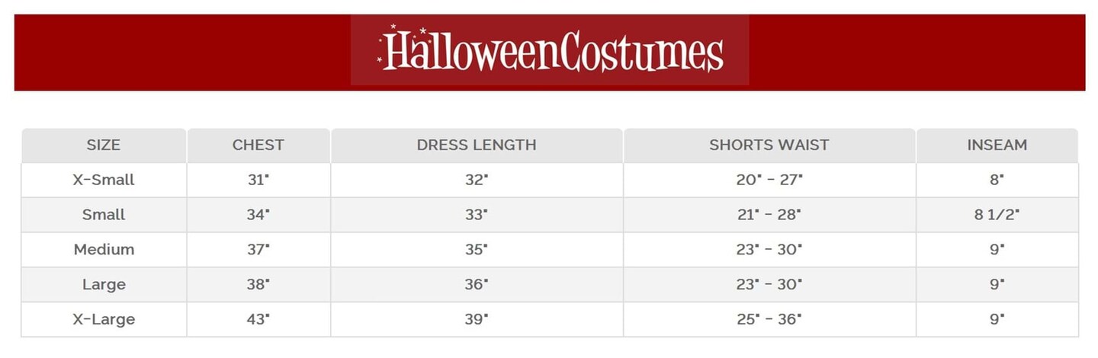Select the Large size row label

pos(104,285)
